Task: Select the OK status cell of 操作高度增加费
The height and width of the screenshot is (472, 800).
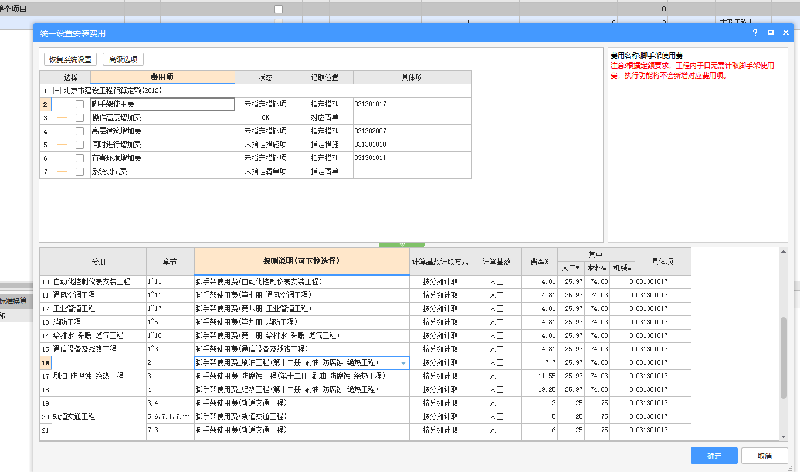Action: [x=266, y=118]
